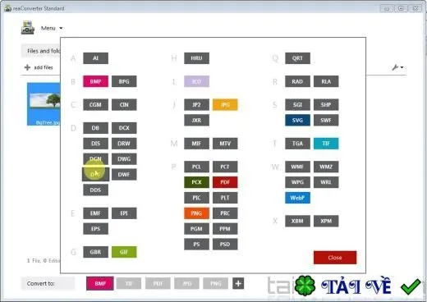Select the AI format button
Screen dimensions: 427x302
[95, 58]
